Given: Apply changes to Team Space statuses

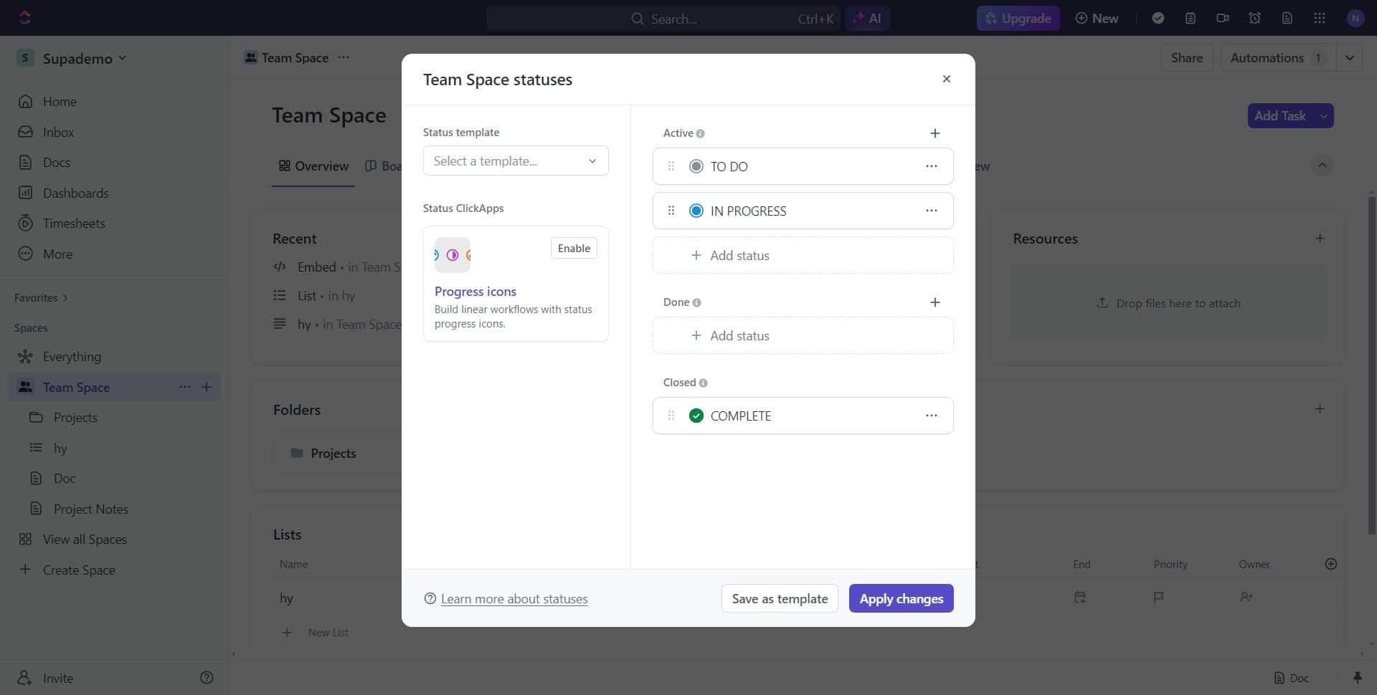Looking at the screenshot, I should [901, 598].
